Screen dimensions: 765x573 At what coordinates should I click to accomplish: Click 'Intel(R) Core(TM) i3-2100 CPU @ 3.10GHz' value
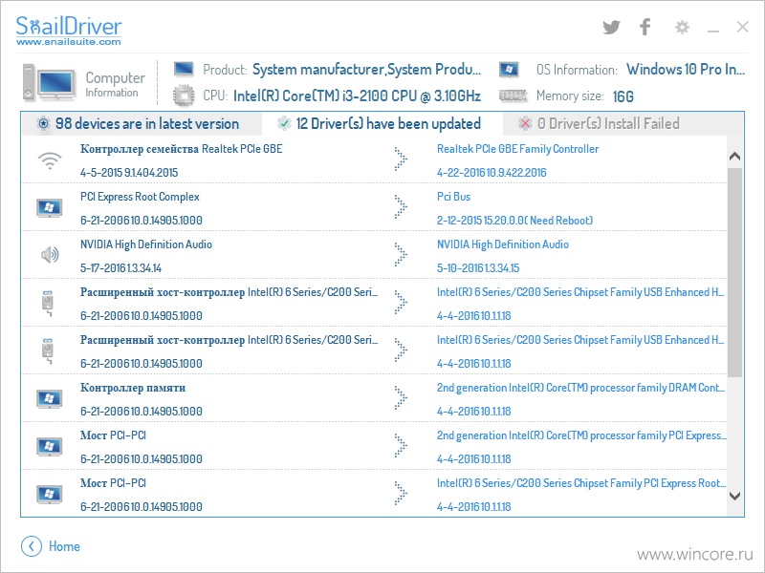357,95
